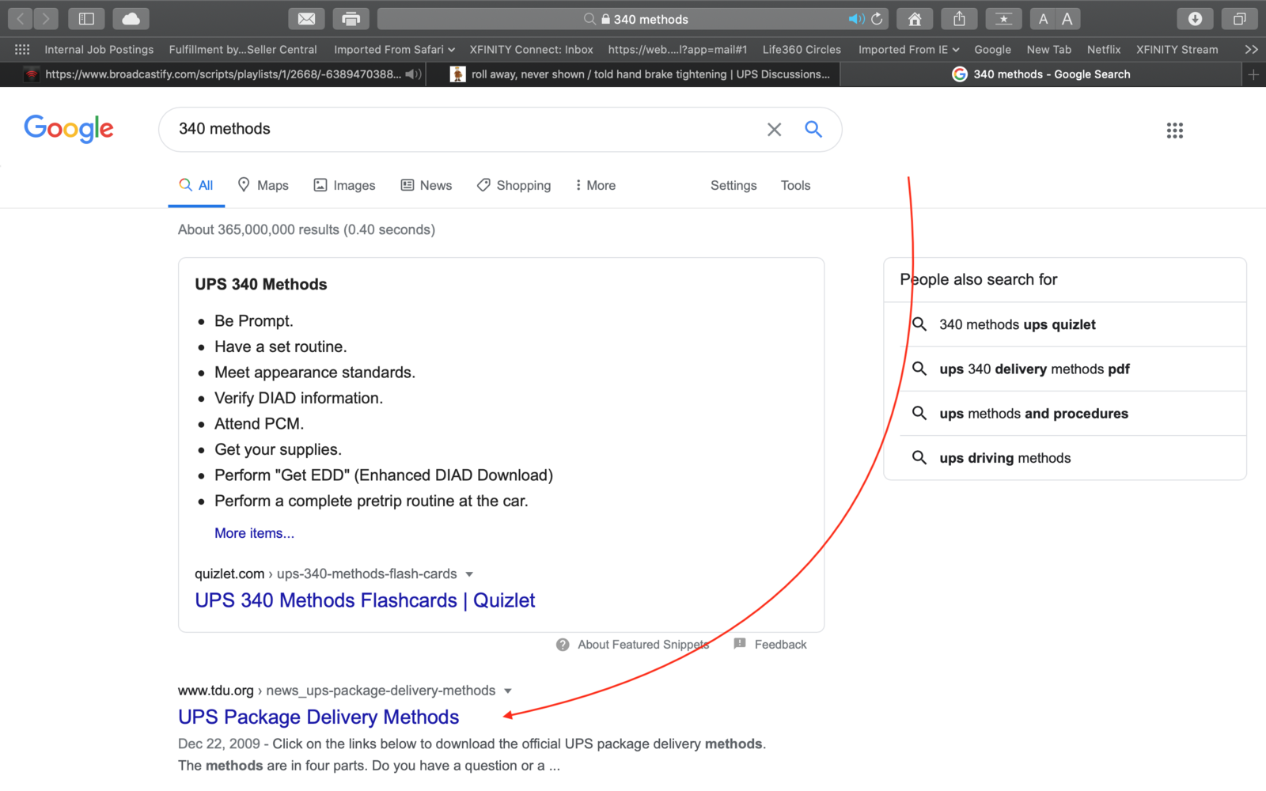Viewport: 1266px width, 791px height.
Task: Go forward with Safari forward arrow
Action: click(46, 18)
